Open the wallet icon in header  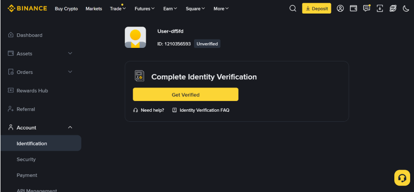[x=353, y=8]
